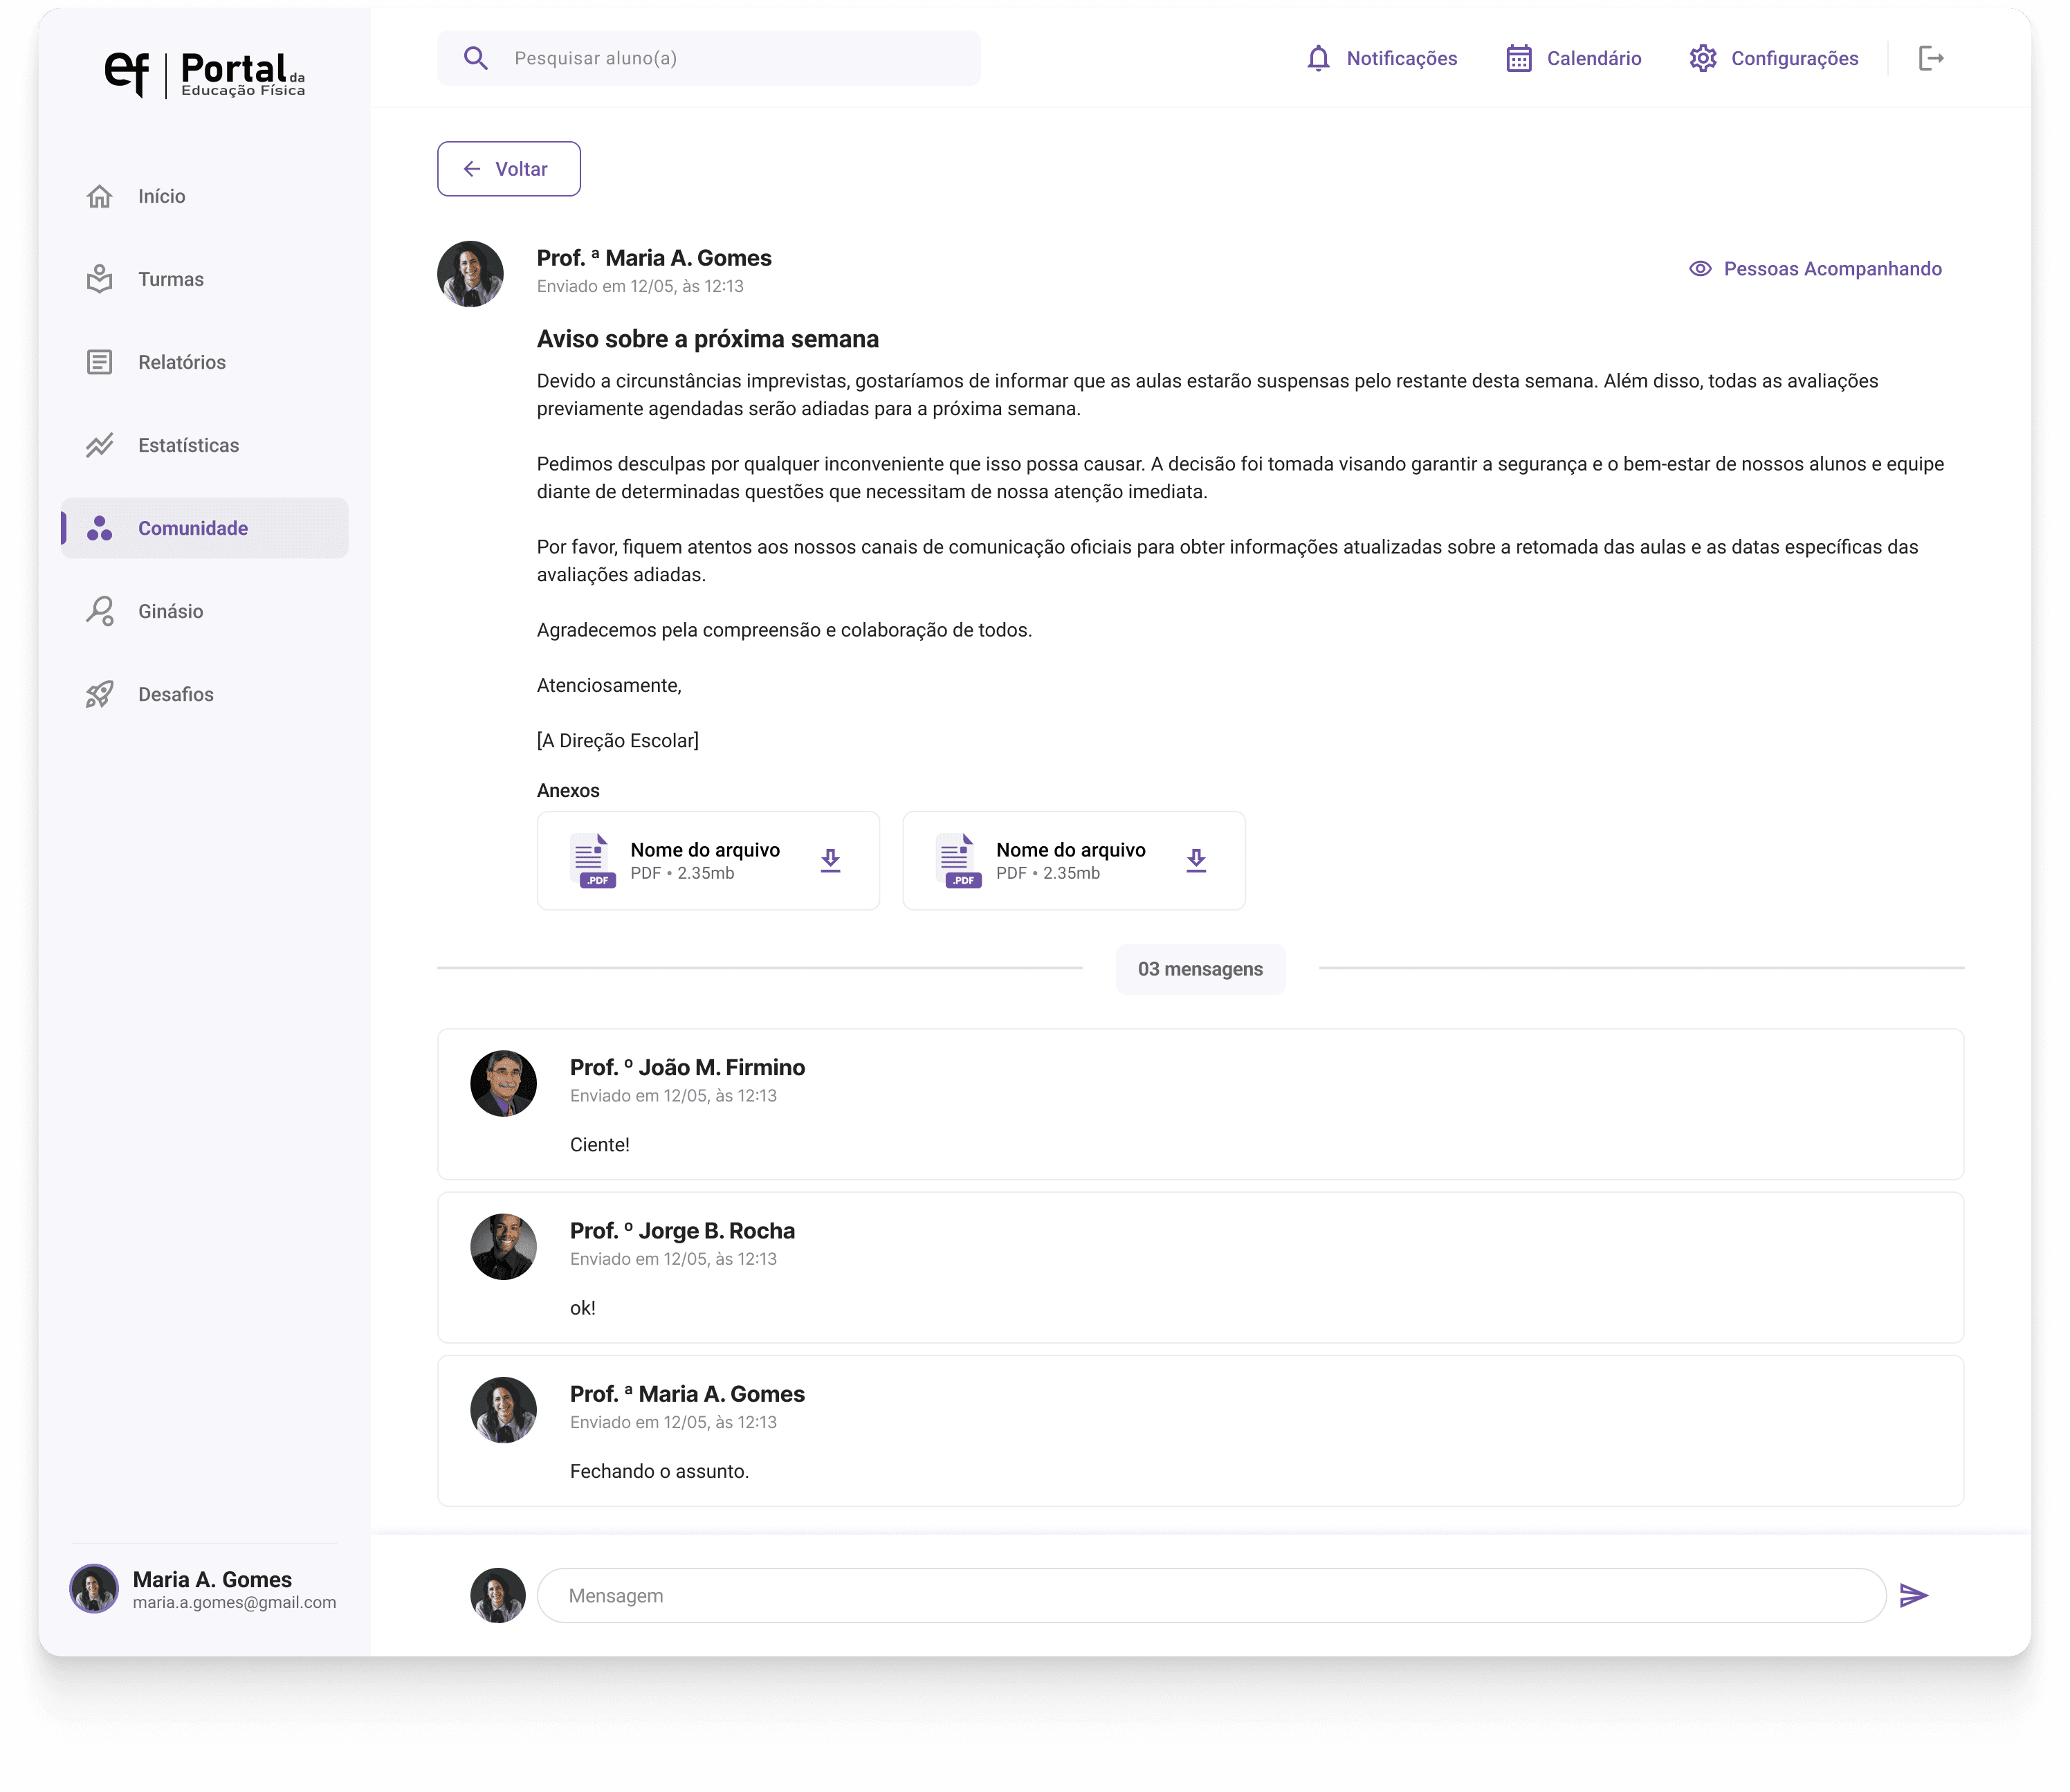Click into the Mensagem input field
2070x1792 pixels.
tap(1211, 1595)
